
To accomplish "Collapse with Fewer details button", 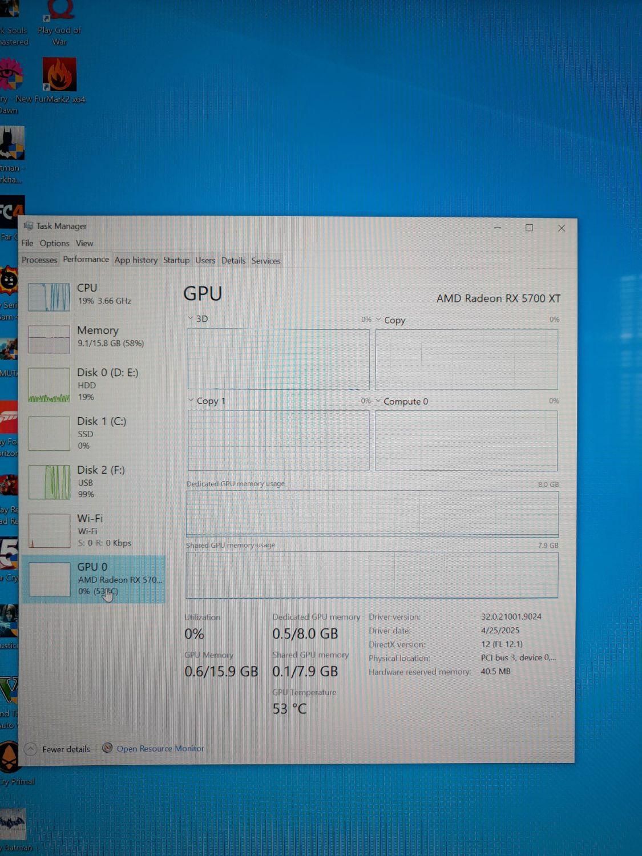I will tap(58, 749).
